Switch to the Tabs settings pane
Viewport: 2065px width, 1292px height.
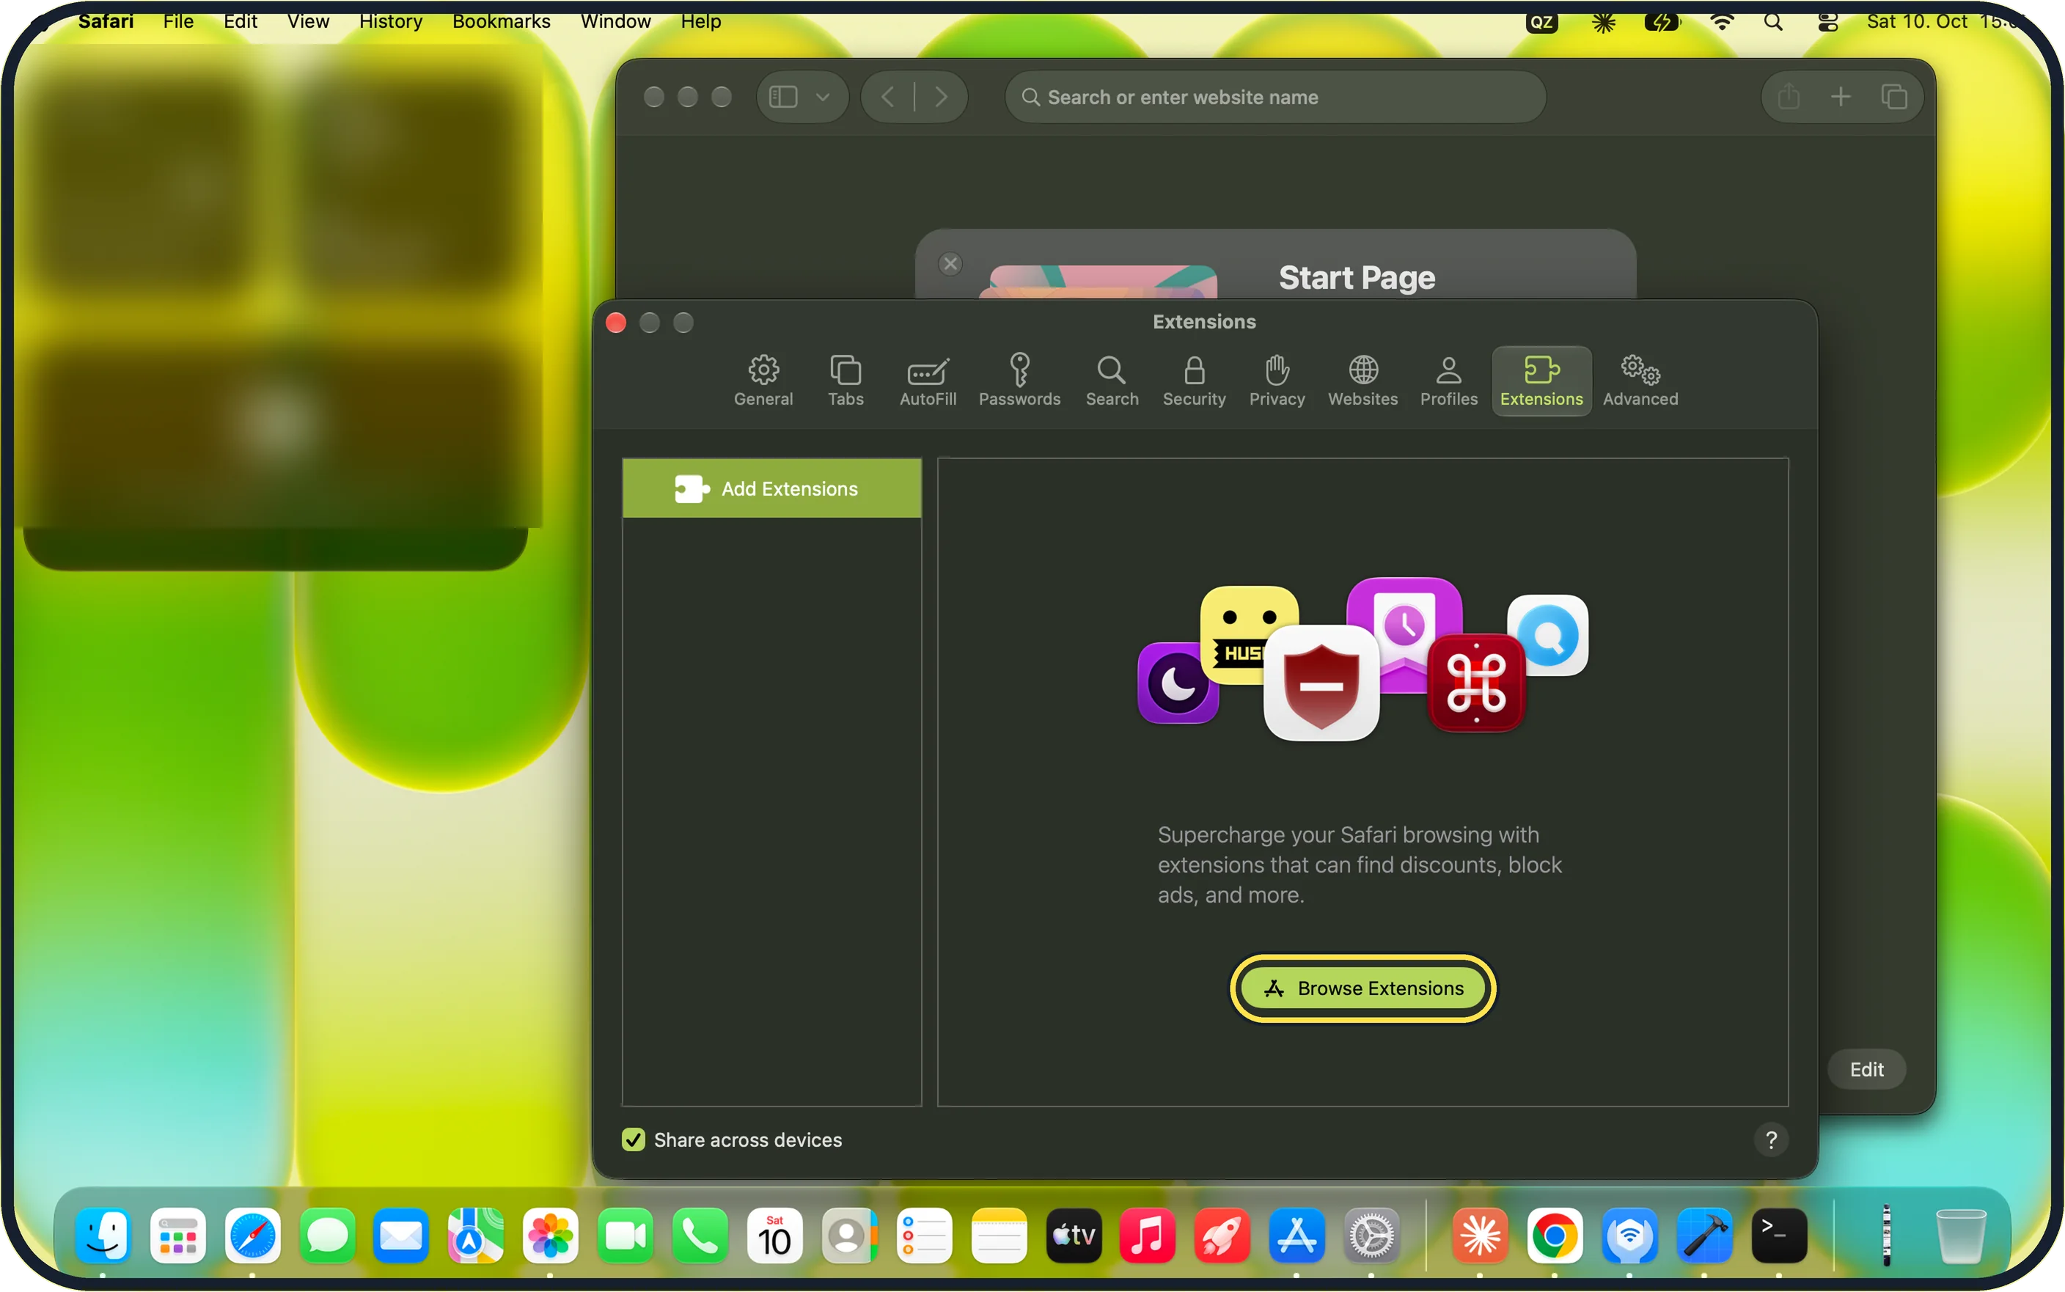(x=845, y=381)
